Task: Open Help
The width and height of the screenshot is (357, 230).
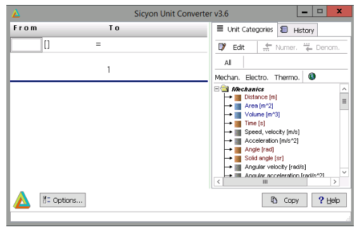Action: pos(329,200)
